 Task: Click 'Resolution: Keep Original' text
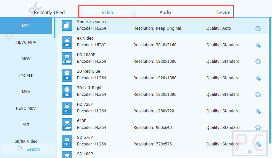pos(157,28)
